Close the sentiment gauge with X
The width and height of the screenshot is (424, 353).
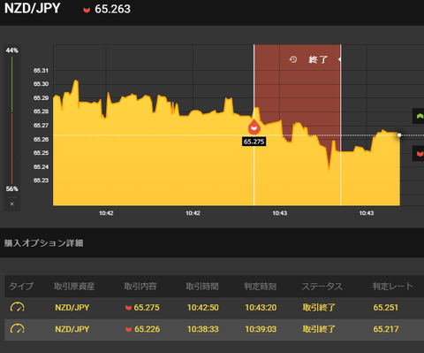[11, 203]
